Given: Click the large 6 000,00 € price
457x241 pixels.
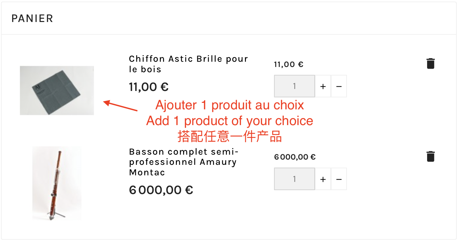Looking at the screenshot, I should (161, 190).
